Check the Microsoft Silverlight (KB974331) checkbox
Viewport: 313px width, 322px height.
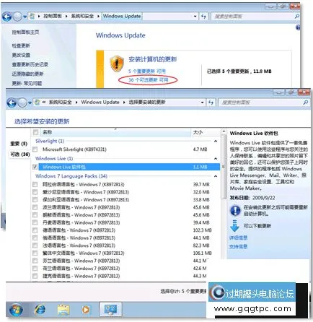[35, 149]
